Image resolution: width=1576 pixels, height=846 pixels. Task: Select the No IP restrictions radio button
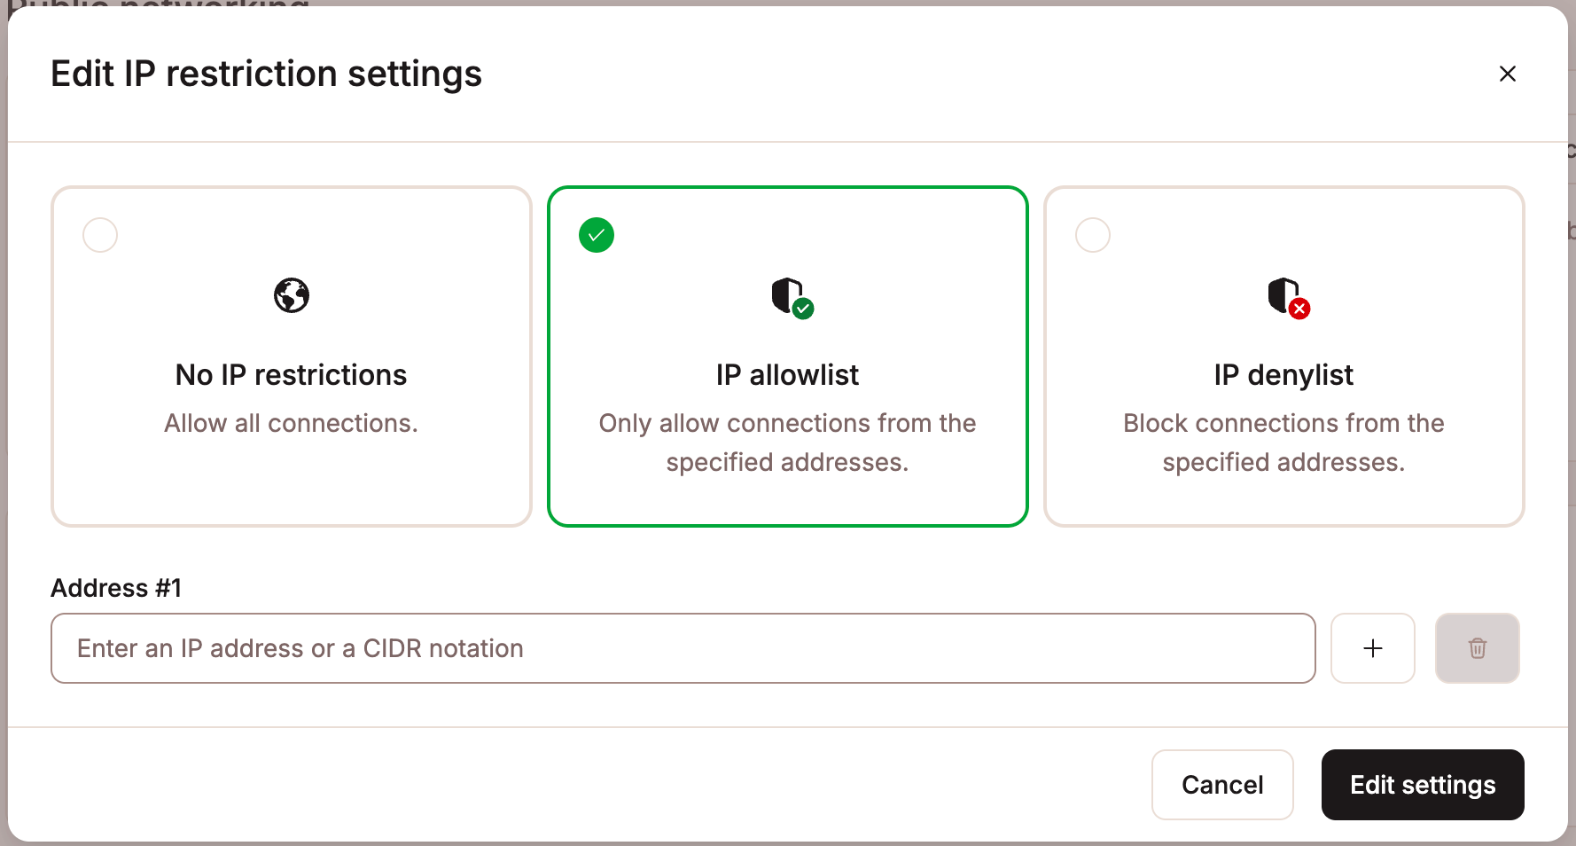pyautogui.click(x=99, y=234)
